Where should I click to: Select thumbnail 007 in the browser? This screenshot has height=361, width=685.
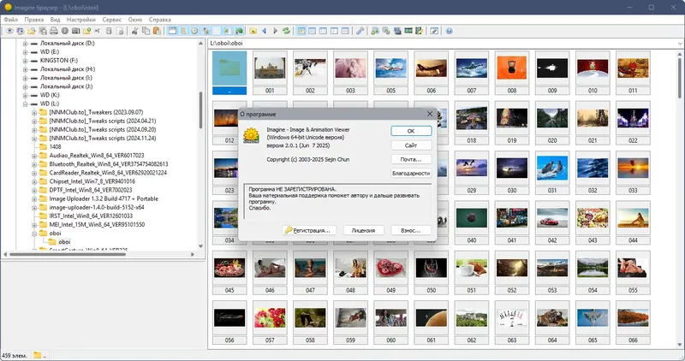[x=470, y=70]
